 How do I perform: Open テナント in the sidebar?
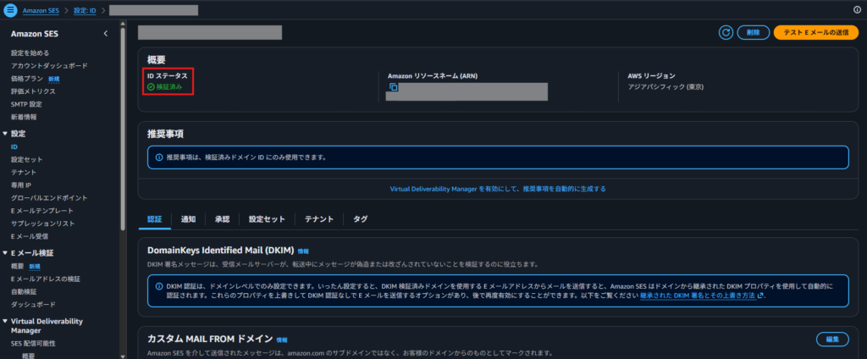point(24,172)
